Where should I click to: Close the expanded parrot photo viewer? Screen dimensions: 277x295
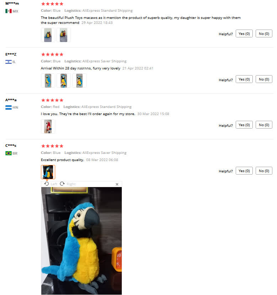click(x=117, y=184)
